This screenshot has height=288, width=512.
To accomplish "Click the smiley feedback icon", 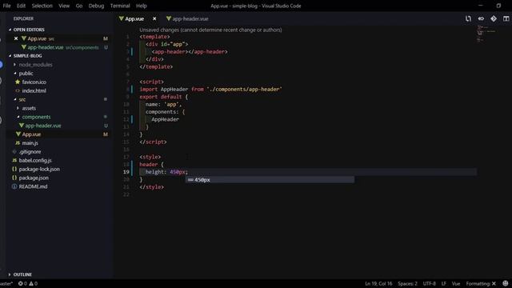I will click(506, 283).
